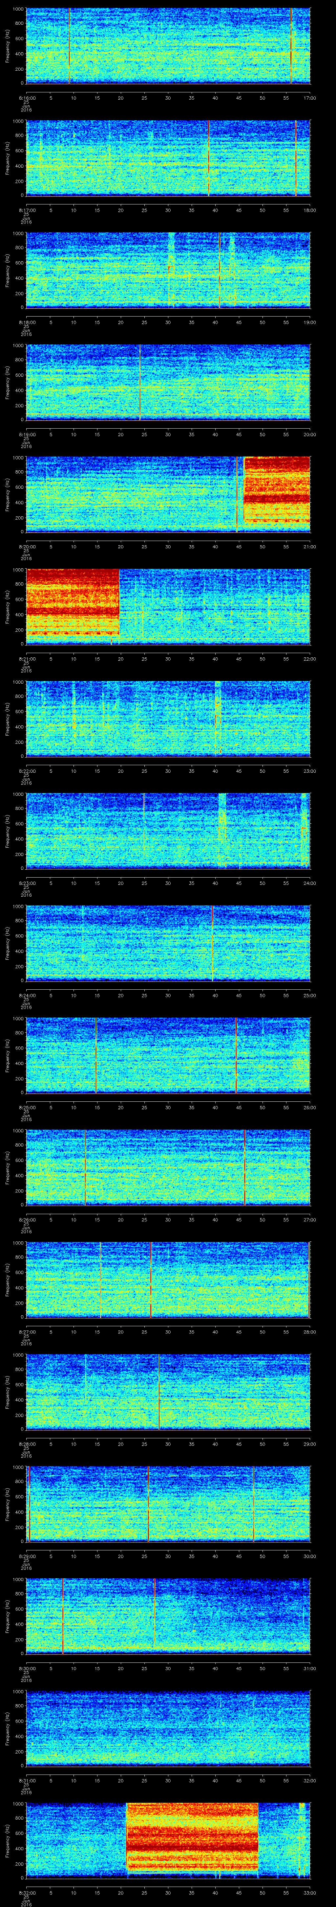Open the spectrogram panel starting at 8:28:00

coord(168,1391)
